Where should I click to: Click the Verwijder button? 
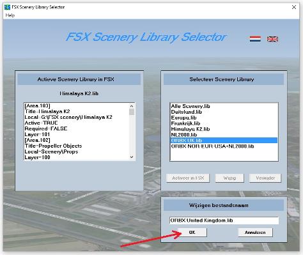point(265,178)
